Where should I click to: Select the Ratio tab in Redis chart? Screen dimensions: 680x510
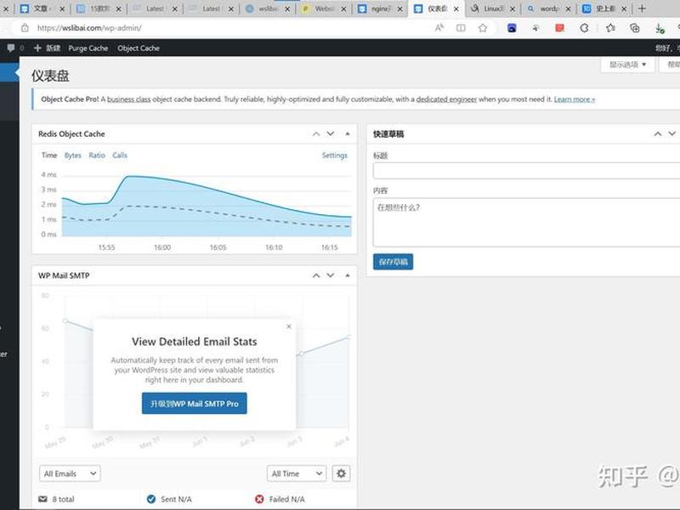point(97,156)
